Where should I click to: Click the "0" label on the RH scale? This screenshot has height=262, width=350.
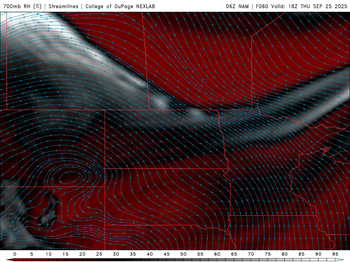15,254
